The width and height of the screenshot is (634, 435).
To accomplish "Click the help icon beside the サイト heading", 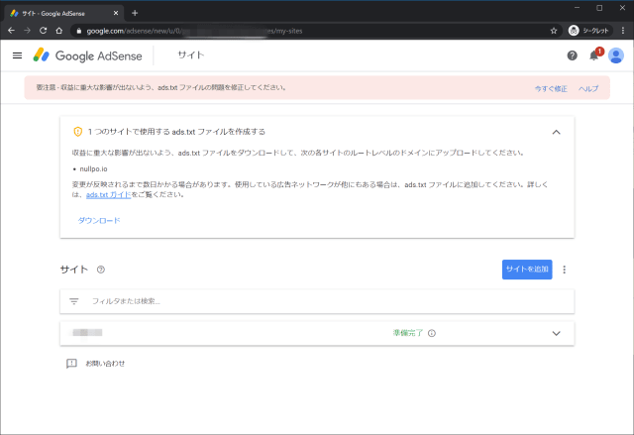I will click(101, 270).
